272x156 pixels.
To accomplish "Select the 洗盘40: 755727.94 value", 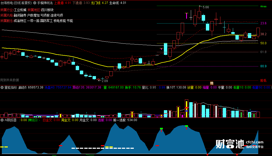I will [x=58, y=87].
